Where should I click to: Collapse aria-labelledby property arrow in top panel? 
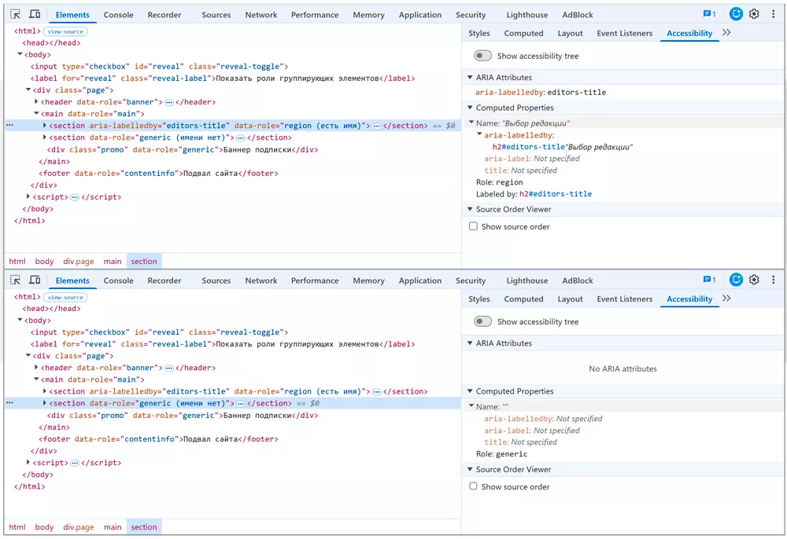[x=479, y=135]
